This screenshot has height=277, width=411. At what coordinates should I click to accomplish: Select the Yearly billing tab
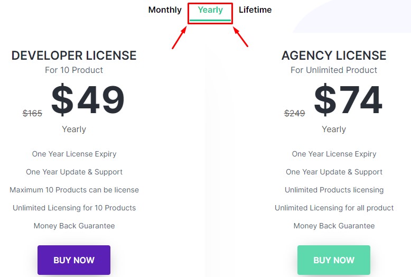210,10
